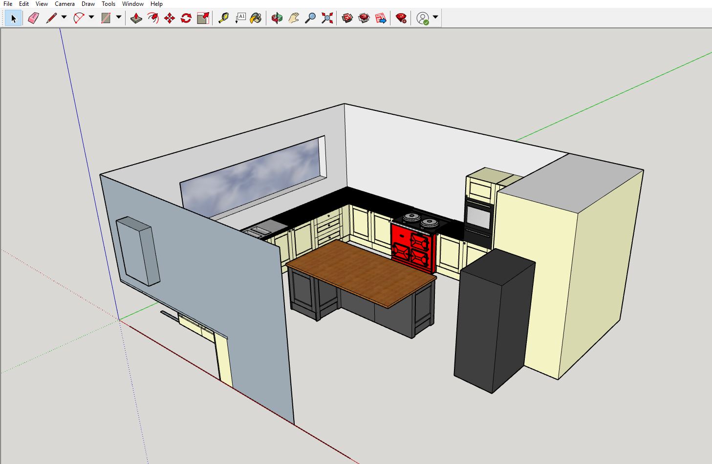The width and height of the screenshot is (712, 464).
Task: Choose the Arc tool
Action: point(78,18)
